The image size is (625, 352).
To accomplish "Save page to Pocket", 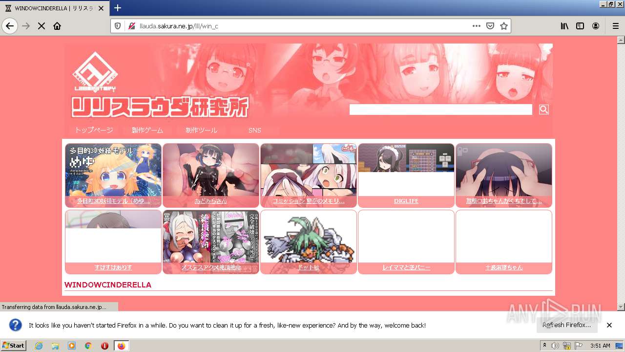I will tap(490, 26).
